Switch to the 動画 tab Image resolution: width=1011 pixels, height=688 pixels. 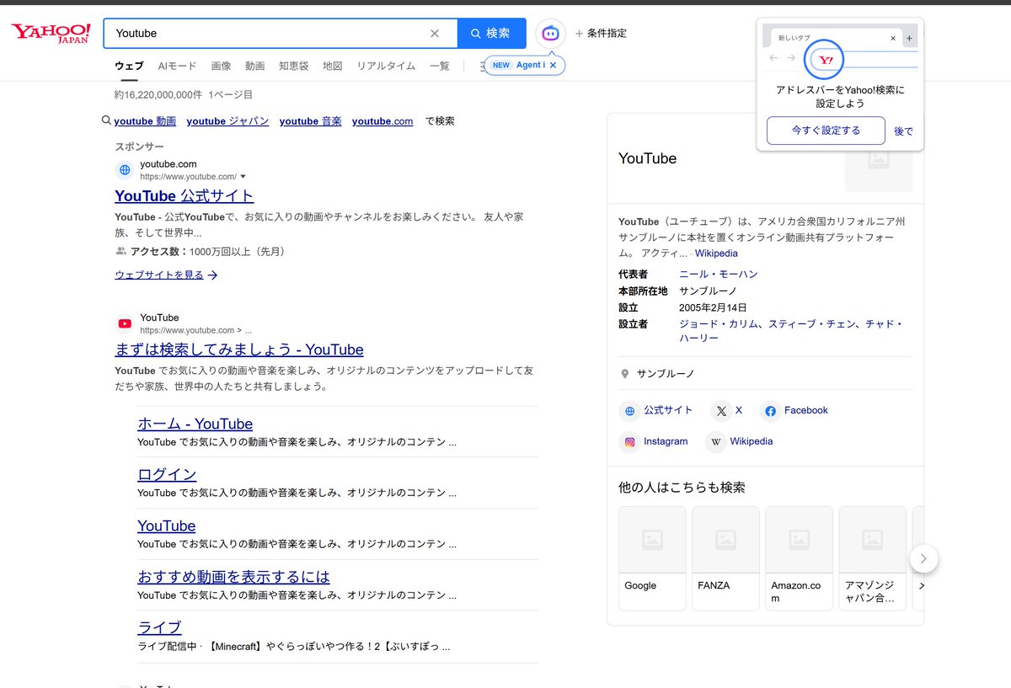coord(254,66)
